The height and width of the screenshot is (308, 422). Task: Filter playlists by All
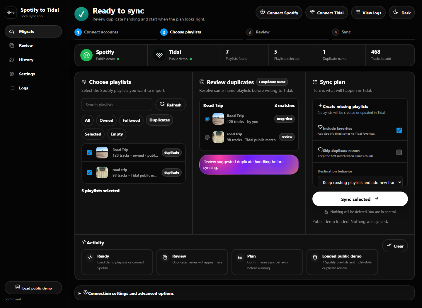tap(88, 120)
